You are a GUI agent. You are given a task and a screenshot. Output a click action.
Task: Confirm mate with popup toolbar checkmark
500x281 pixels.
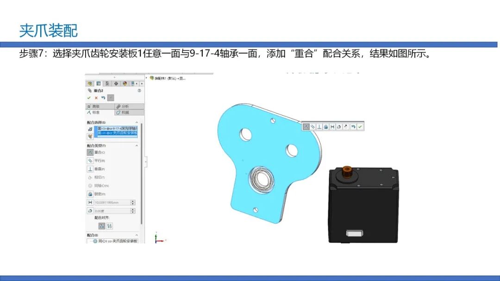(x=360, y=127)
